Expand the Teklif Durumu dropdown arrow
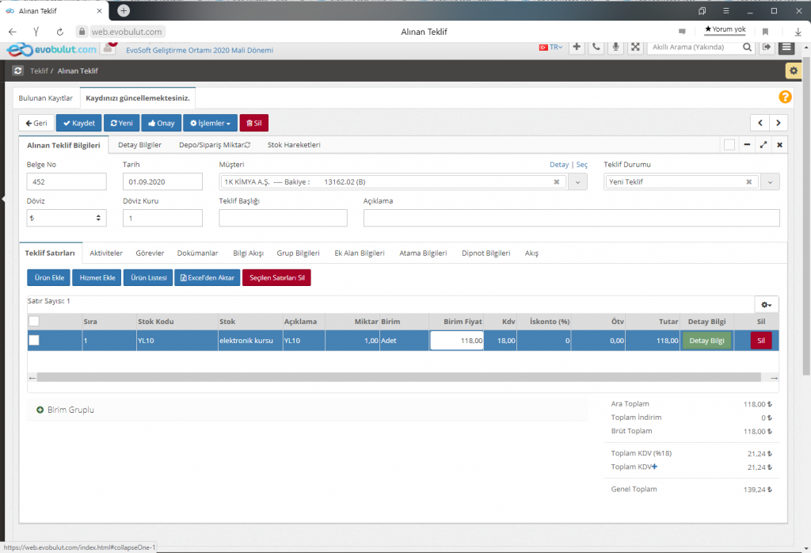The height and width of the screenshot is (553, 811). point(771,182)
